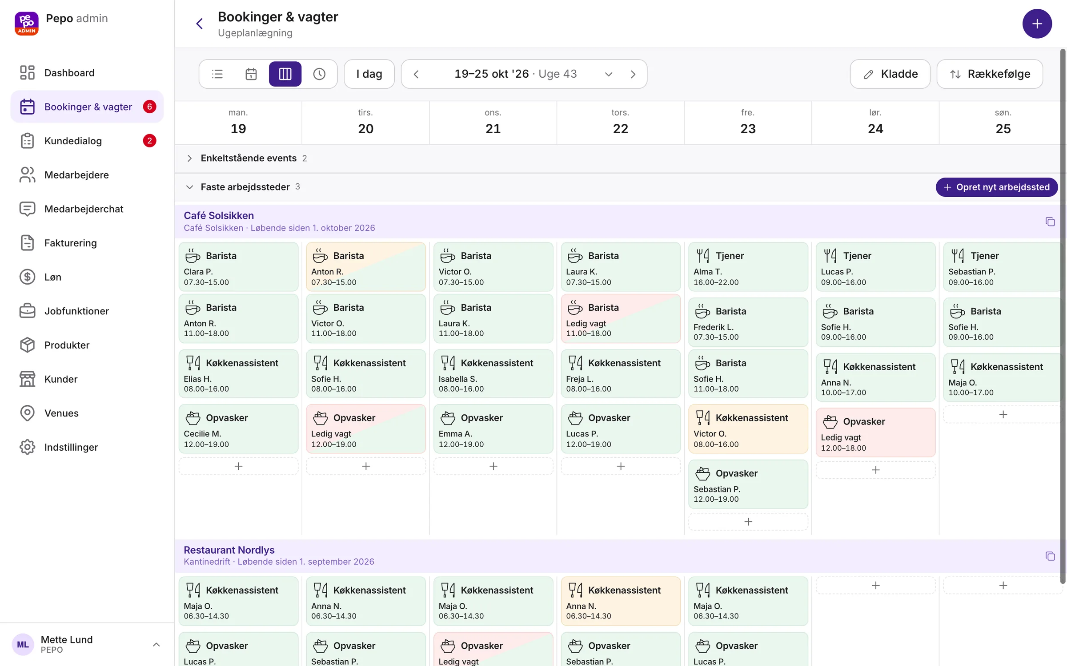Click Opret nyt arbejdssted button
This screenshot has height=666, width=1067.
point(996,187)
